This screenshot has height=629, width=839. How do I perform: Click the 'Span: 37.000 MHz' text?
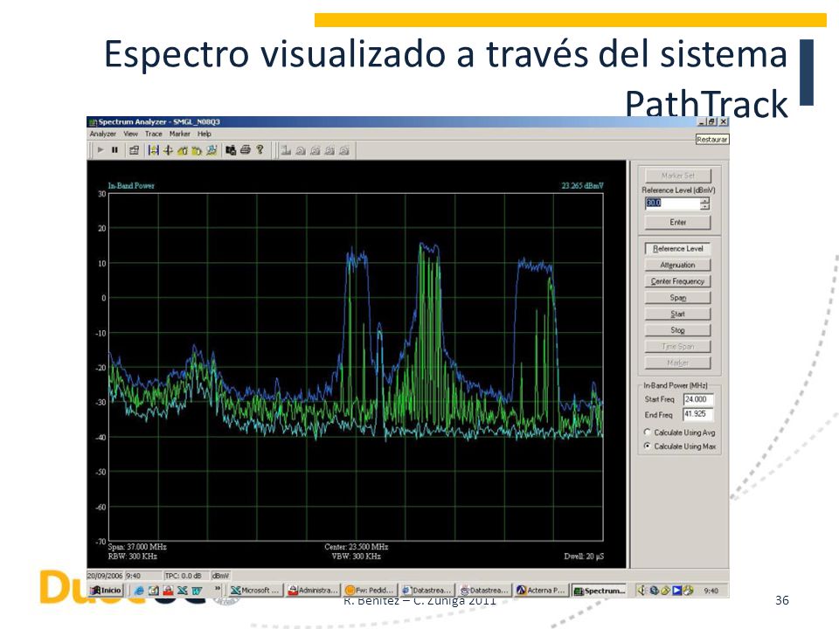(x=137, y=547)
